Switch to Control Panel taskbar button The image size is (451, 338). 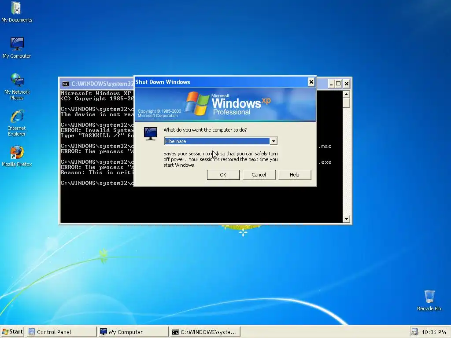tap(62, 332)
